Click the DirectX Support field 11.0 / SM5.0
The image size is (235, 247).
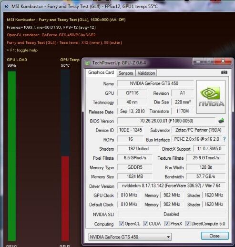coord(209,149)
